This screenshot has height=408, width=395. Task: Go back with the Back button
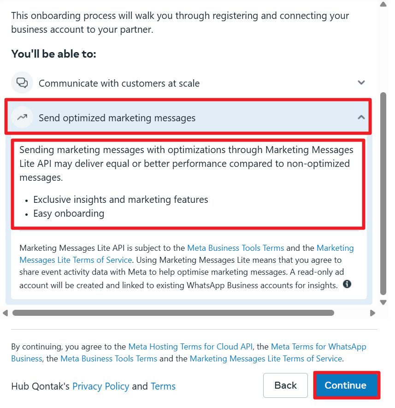[285, 385]
